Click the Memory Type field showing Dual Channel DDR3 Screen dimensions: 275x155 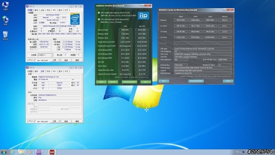[203, 68]
